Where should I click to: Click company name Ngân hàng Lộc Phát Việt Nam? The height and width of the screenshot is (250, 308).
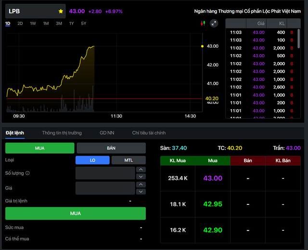(247, 12)
